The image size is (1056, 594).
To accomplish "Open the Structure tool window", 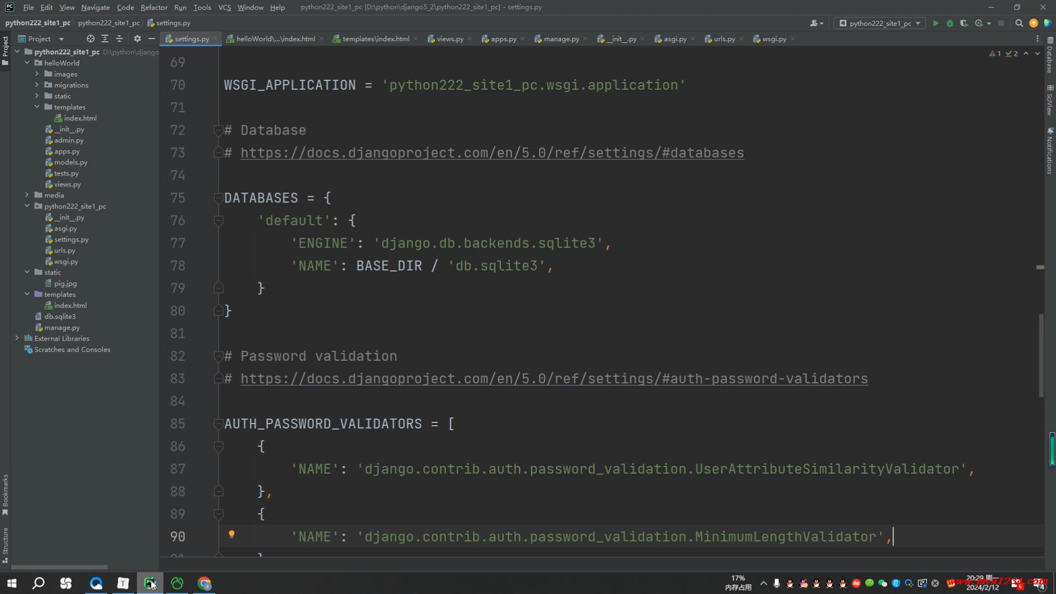I will click(x=5, y=544).
